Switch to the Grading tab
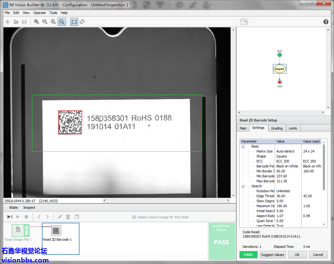The height and width of the screenshot is (264, 334). click(x=277, y=128)
